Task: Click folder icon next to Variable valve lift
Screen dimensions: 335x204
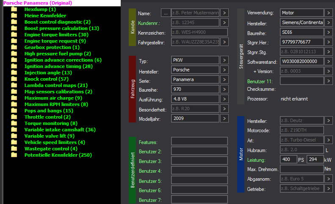Action: [14, 136]
